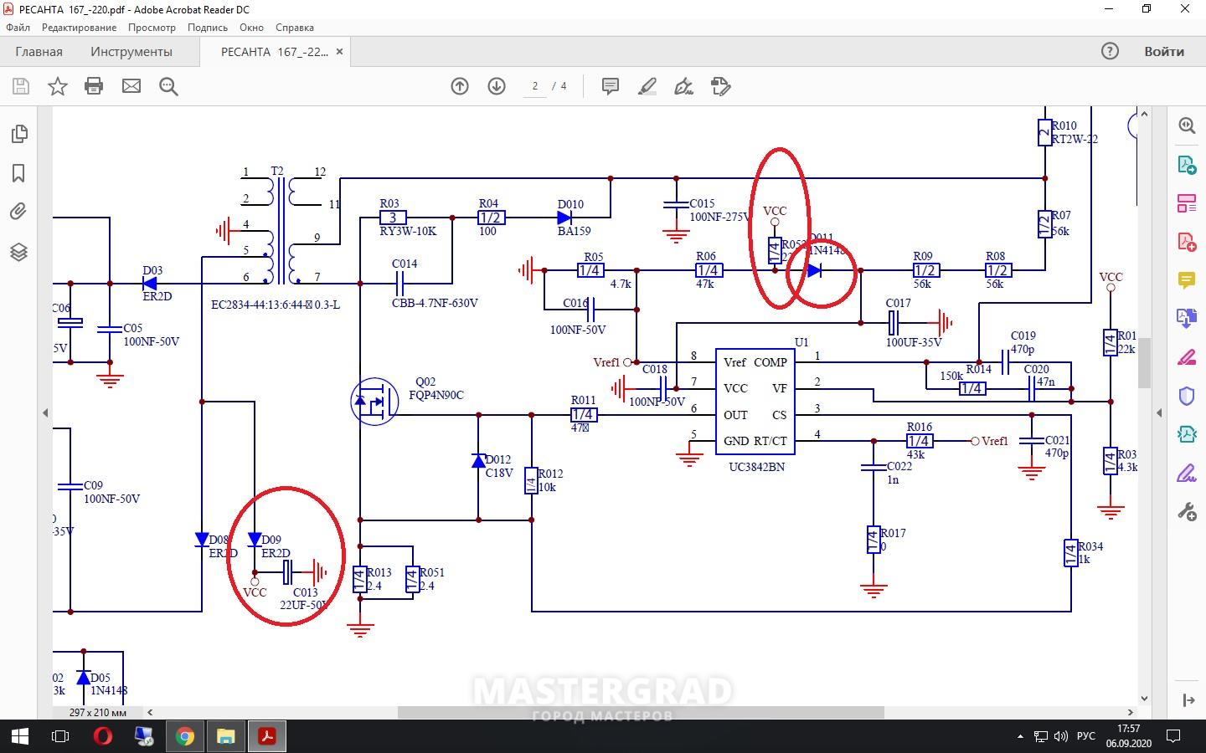Click the scroll down arrow

coord(1144,699)
